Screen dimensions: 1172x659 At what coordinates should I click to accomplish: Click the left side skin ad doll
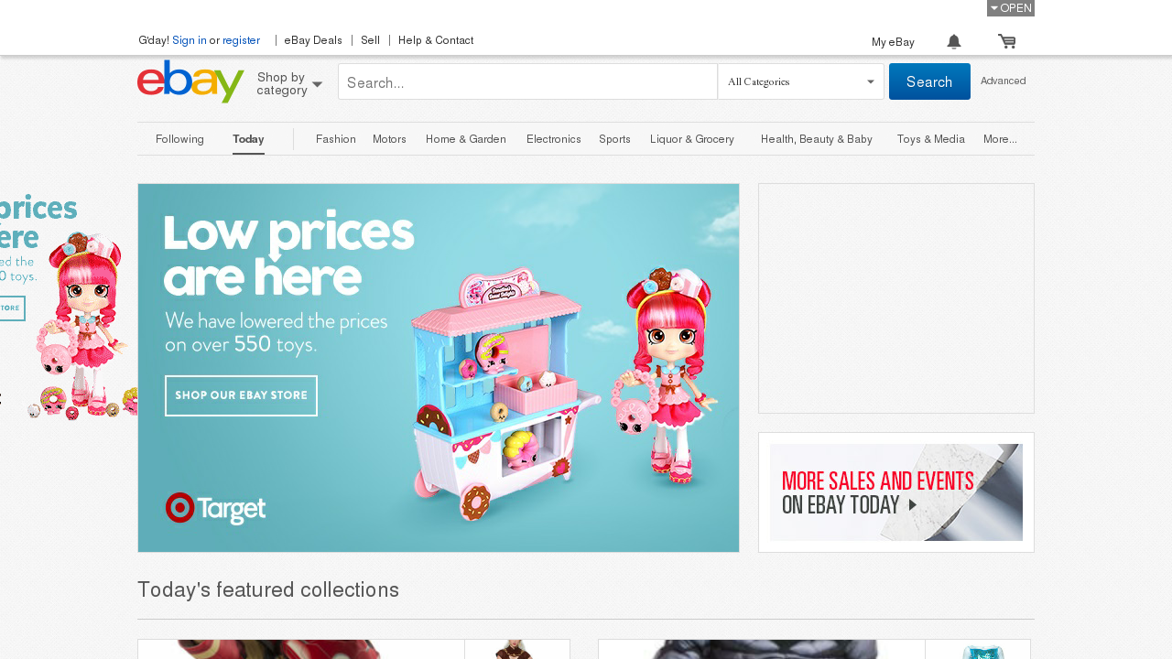tap(82, 325)
